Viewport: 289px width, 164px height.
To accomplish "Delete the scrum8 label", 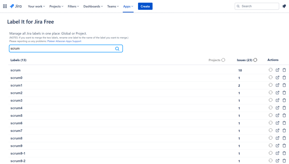I will tap(284, 138).
